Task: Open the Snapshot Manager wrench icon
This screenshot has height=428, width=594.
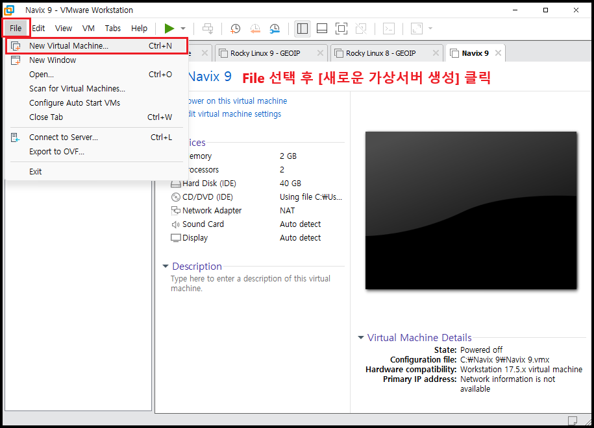Action: tap(274, 29)
